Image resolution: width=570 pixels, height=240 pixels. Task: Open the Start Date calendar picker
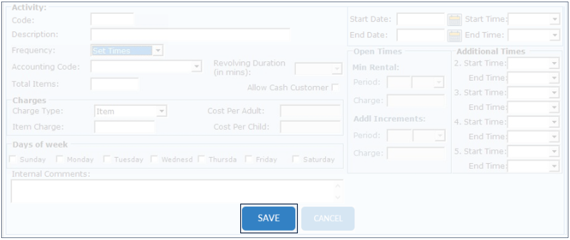pyautogui.click(x=454, y=19)
